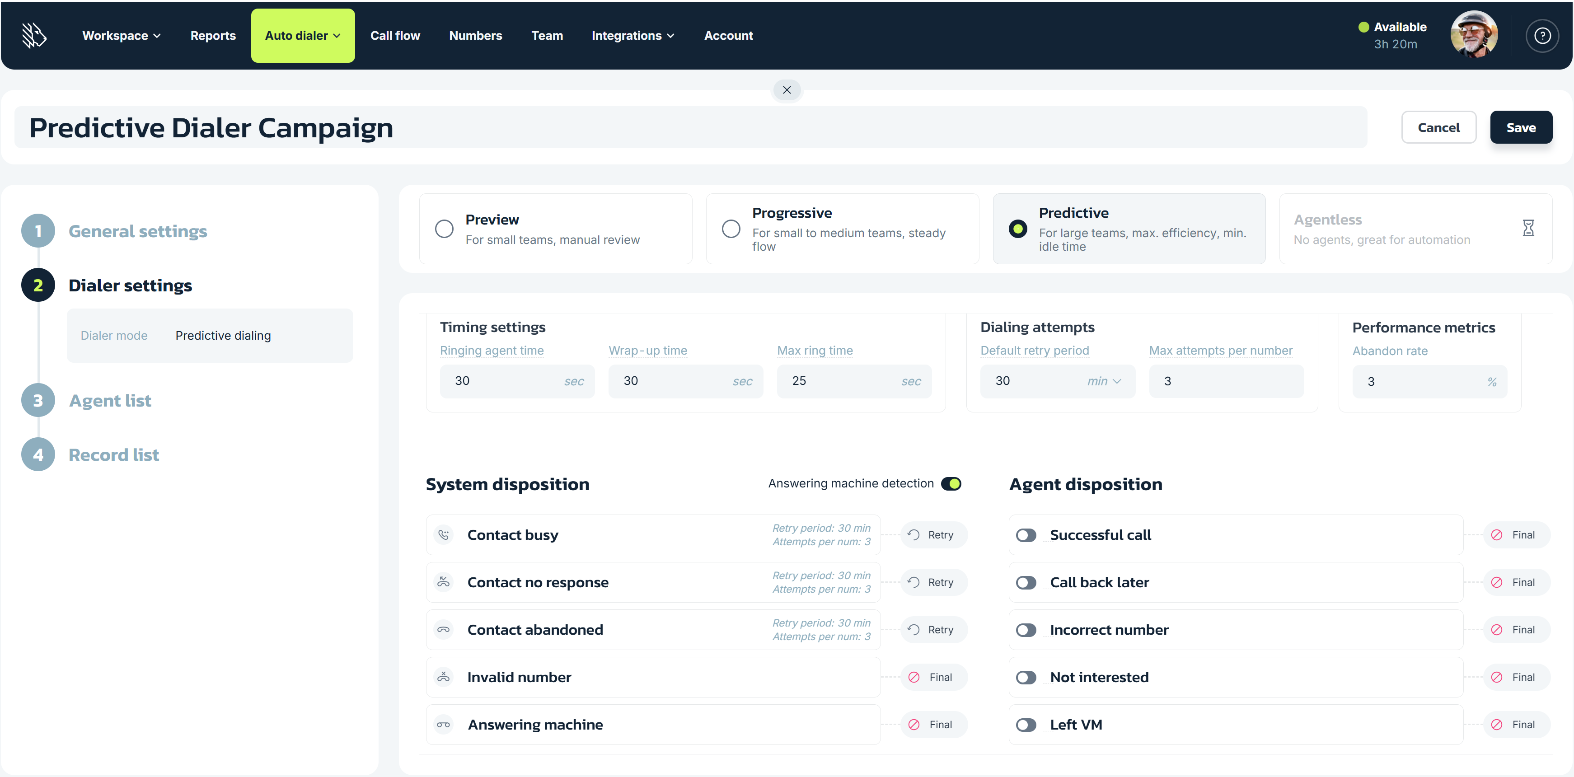Click Final badge for Left VM
1574x777 pixels.
[x=1517, y=725]
